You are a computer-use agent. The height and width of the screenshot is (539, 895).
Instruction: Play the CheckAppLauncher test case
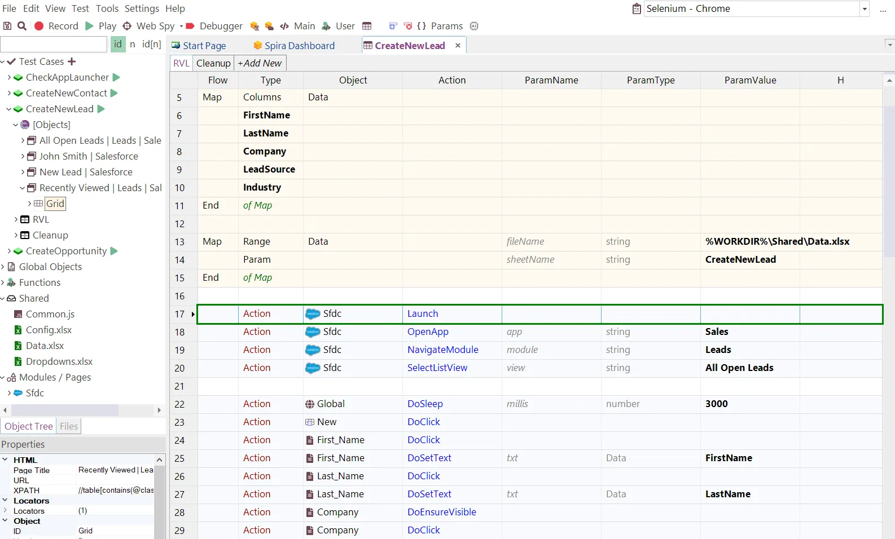[116, 77]
